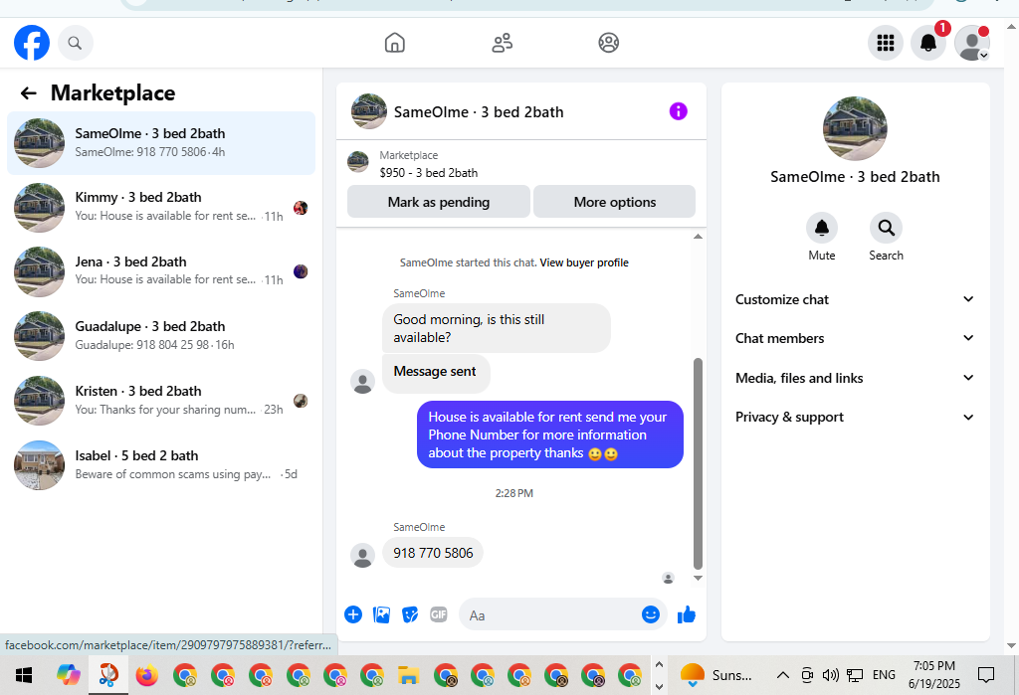1019x695 pixels.
Task: Open more actions plus icon in composer
Action: click(x=353, y=614)
